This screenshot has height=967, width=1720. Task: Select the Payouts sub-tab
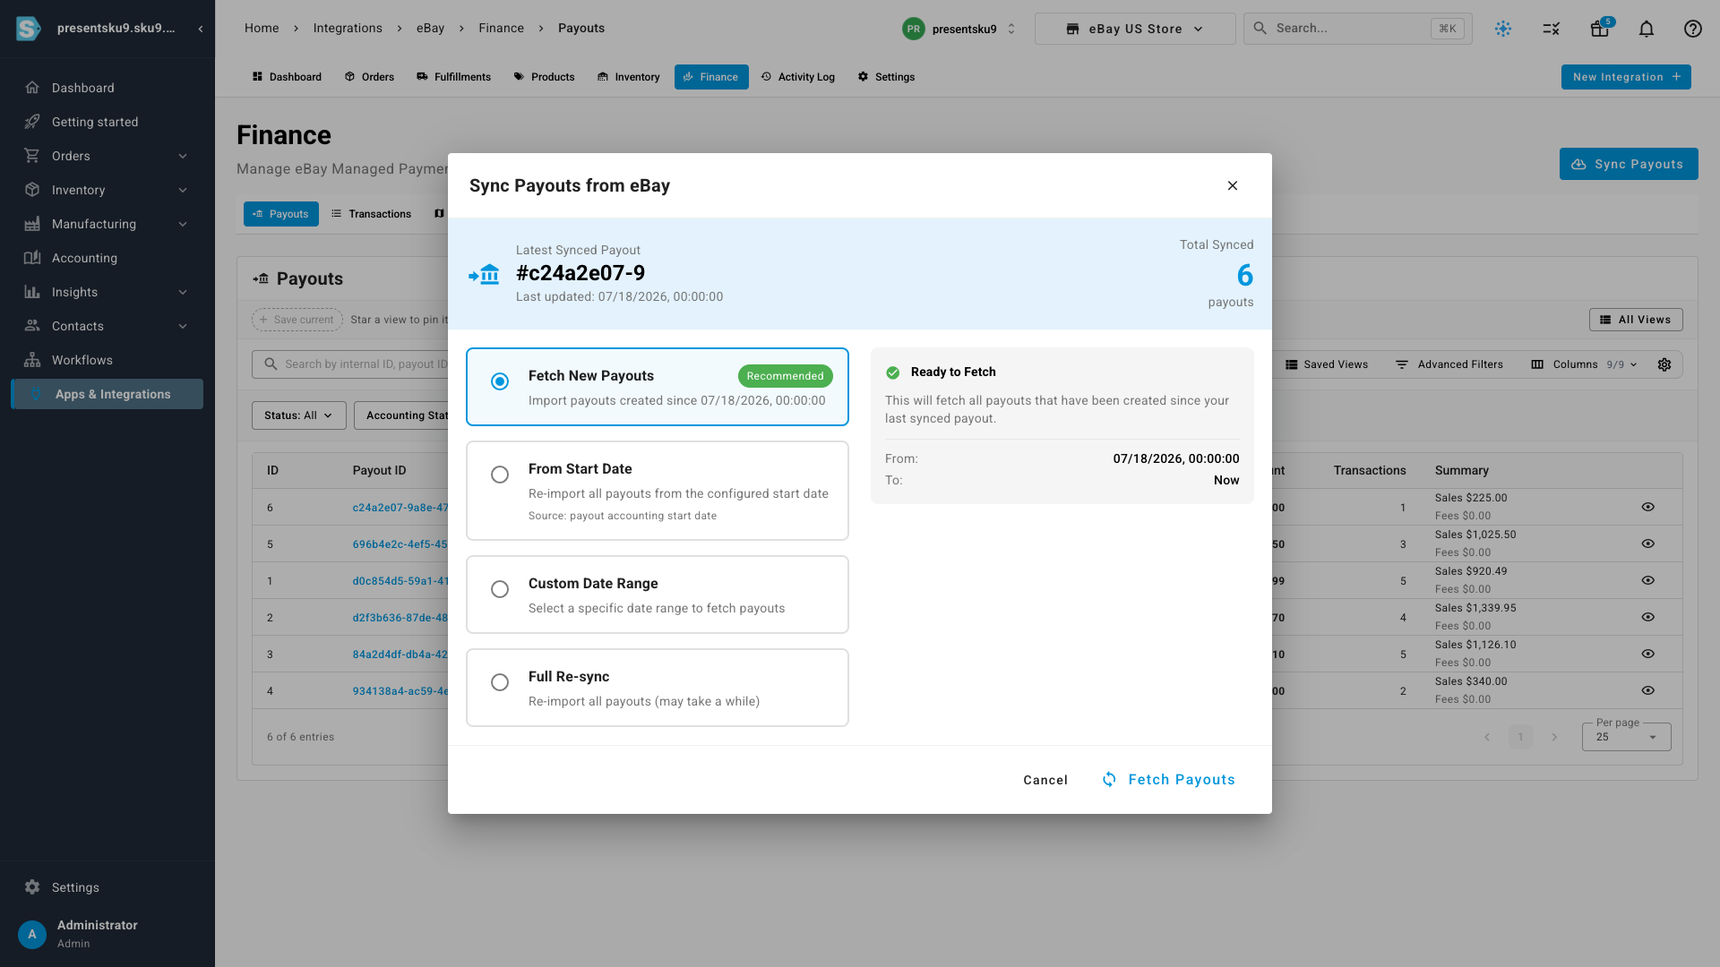[281, 214]
